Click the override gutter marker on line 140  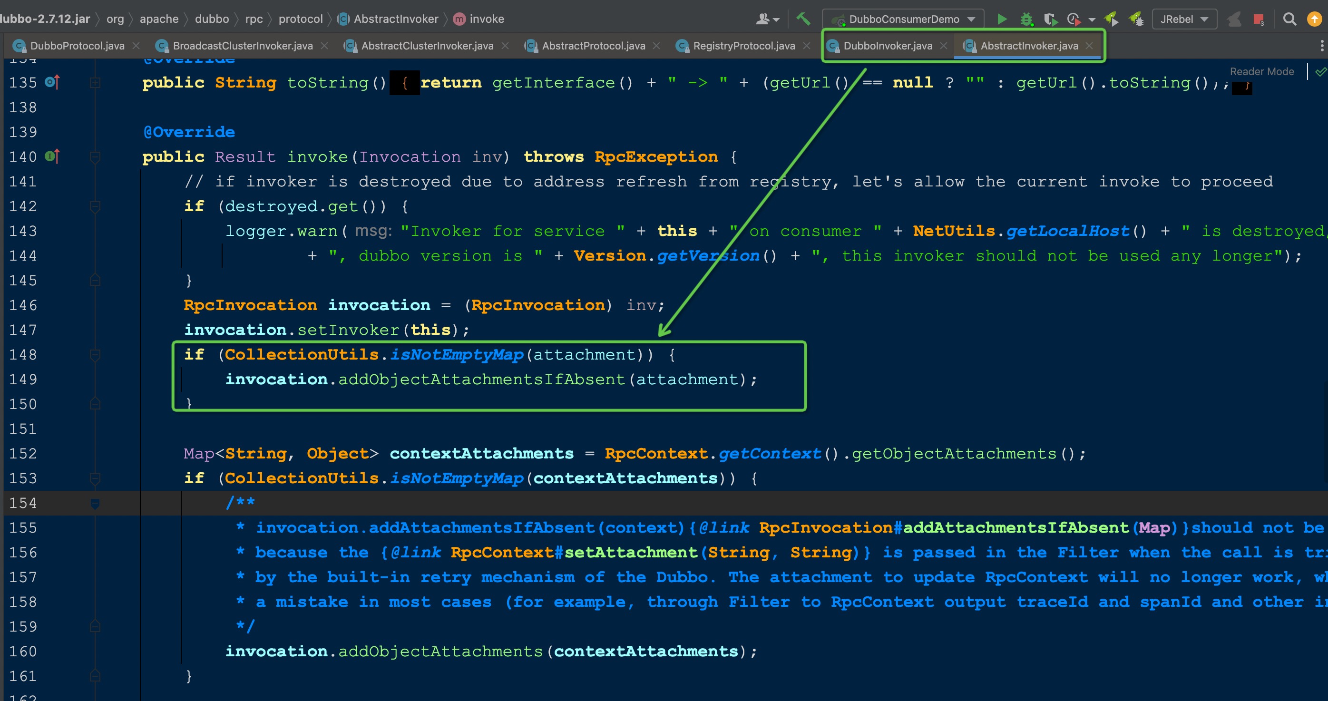click(52, 156)
